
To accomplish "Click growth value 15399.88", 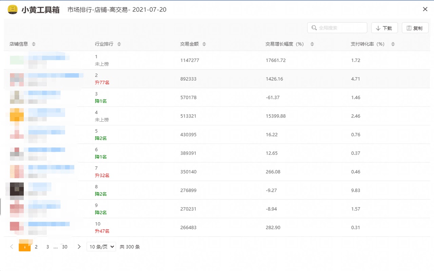I will (276, 116).
